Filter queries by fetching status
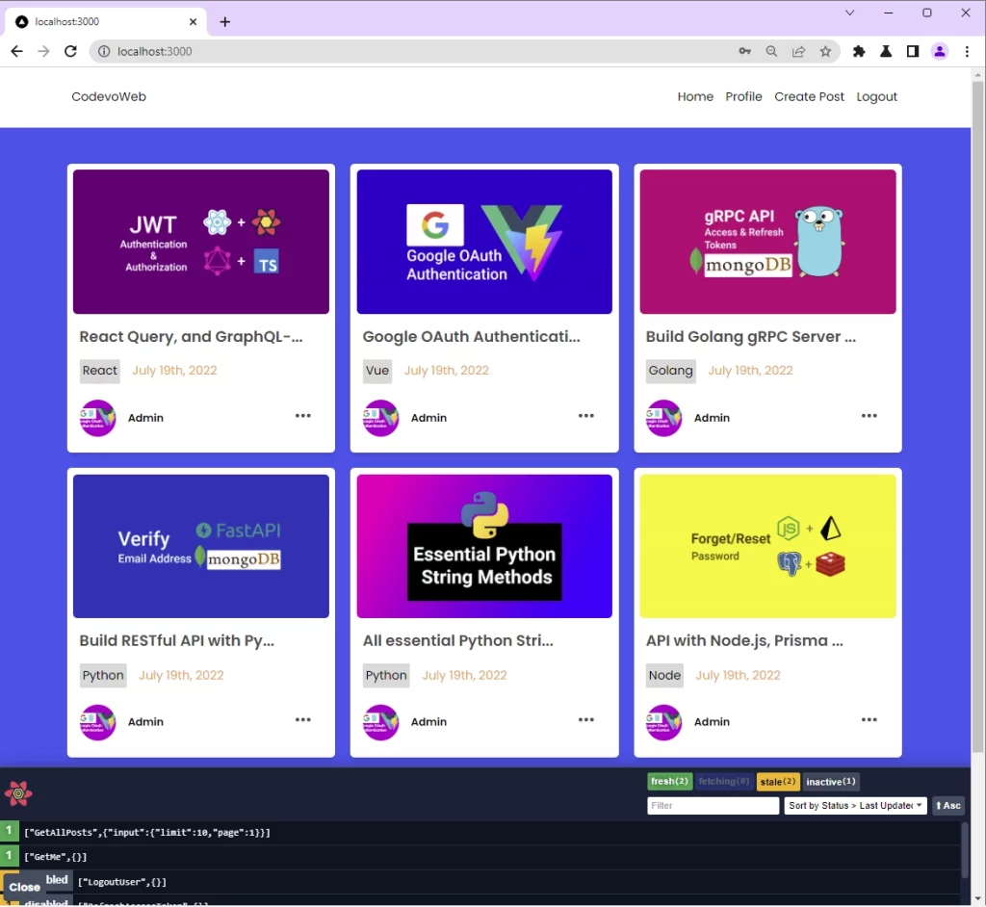 (x=724, y=781)
